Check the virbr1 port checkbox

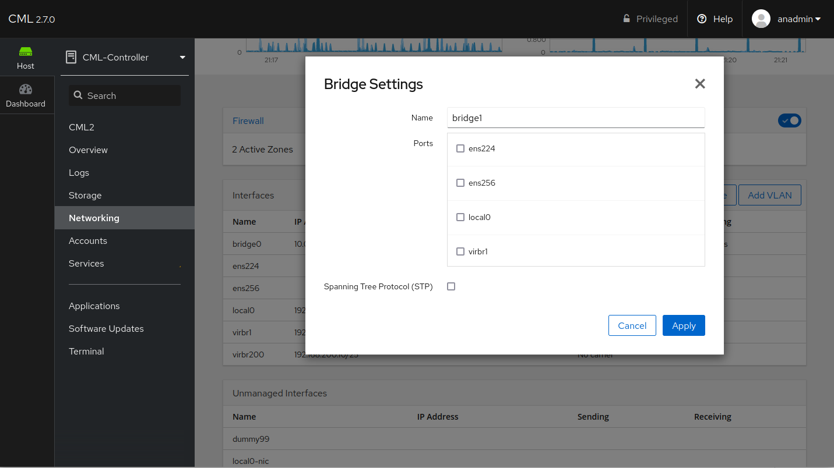(x=460, y=251)
